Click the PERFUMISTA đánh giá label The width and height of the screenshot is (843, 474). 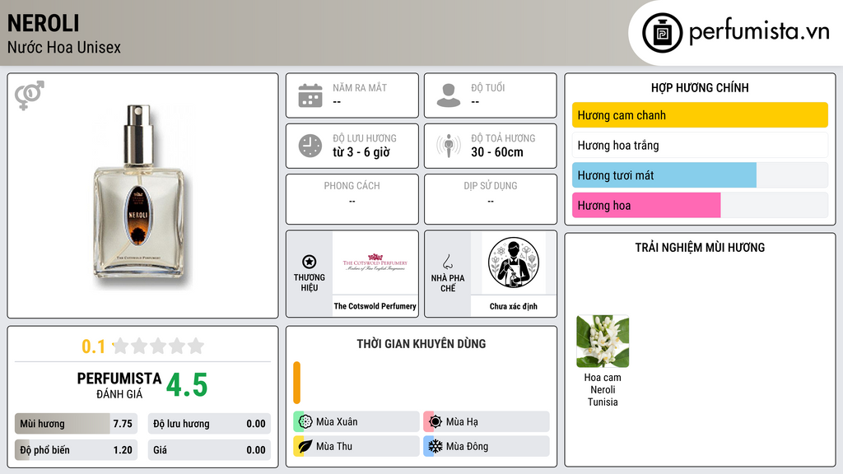coord(119,385)
